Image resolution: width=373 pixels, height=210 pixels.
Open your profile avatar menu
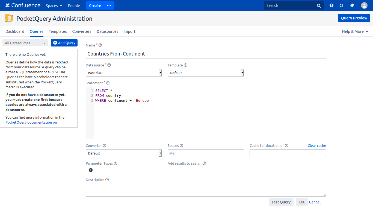pos(364,5)
